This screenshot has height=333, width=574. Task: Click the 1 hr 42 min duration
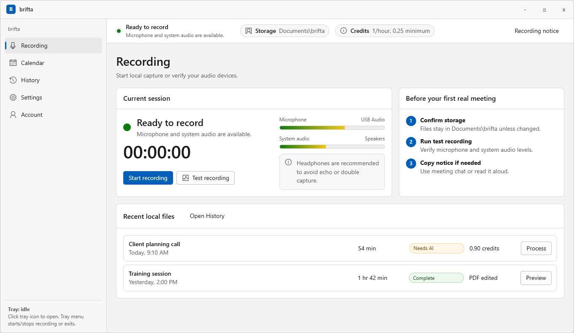[372, 278]
